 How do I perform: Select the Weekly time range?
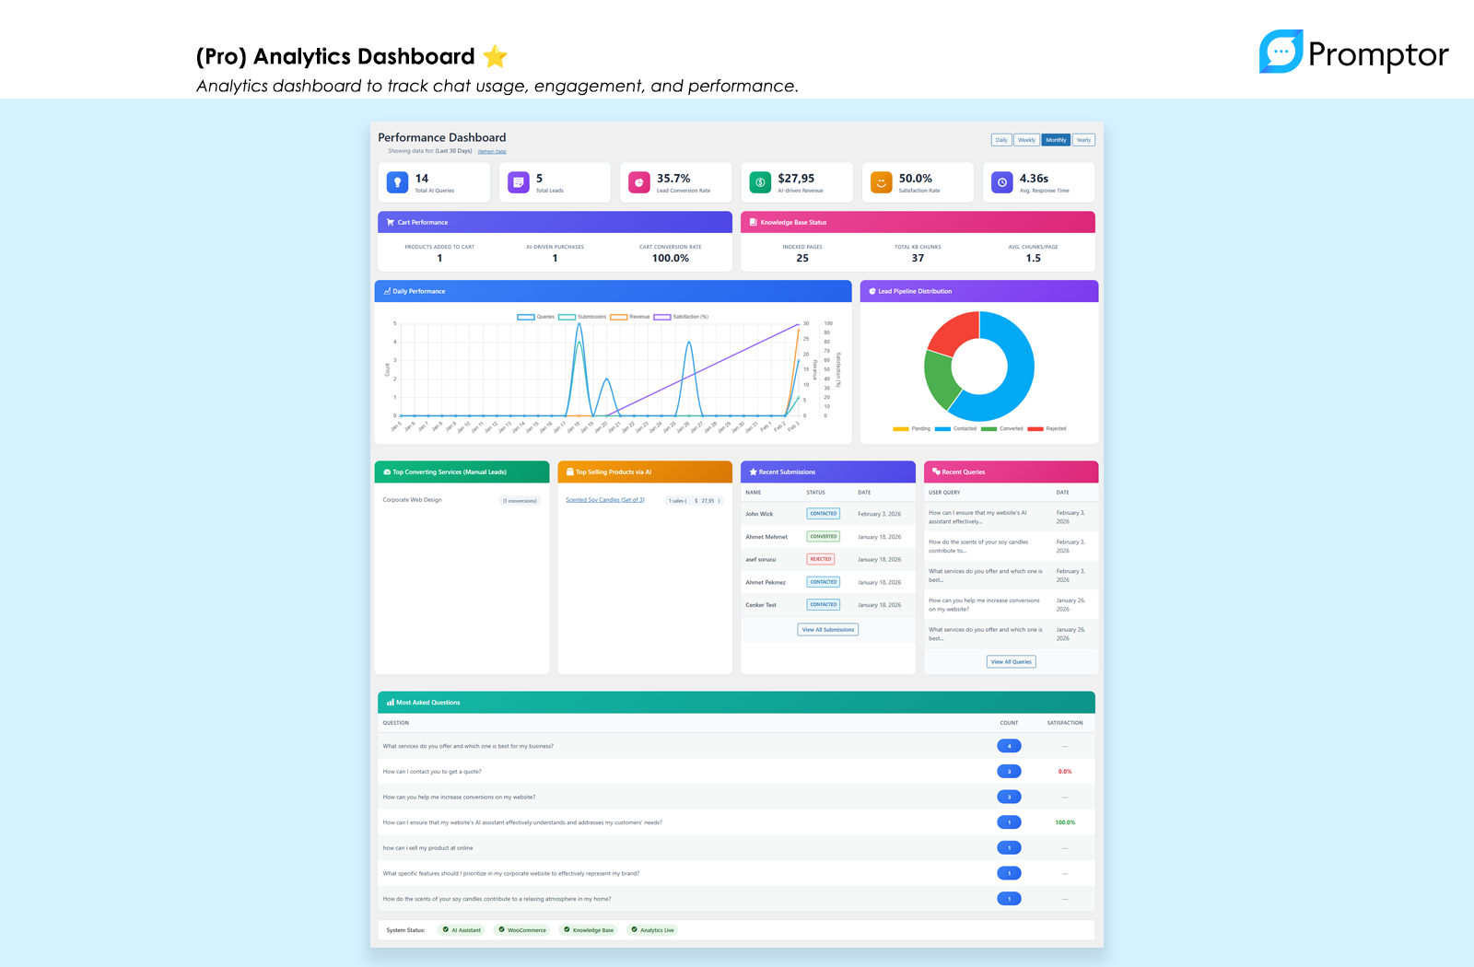coord(1026,140)
